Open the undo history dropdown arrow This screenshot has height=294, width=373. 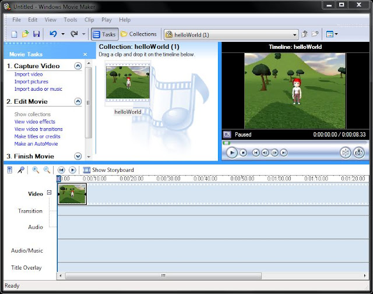point(63,34)
